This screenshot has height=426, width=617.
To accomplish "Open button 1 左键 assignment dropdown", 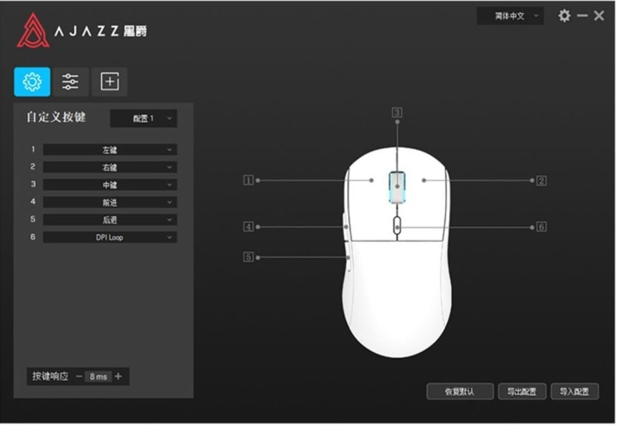I will point(110,150).
